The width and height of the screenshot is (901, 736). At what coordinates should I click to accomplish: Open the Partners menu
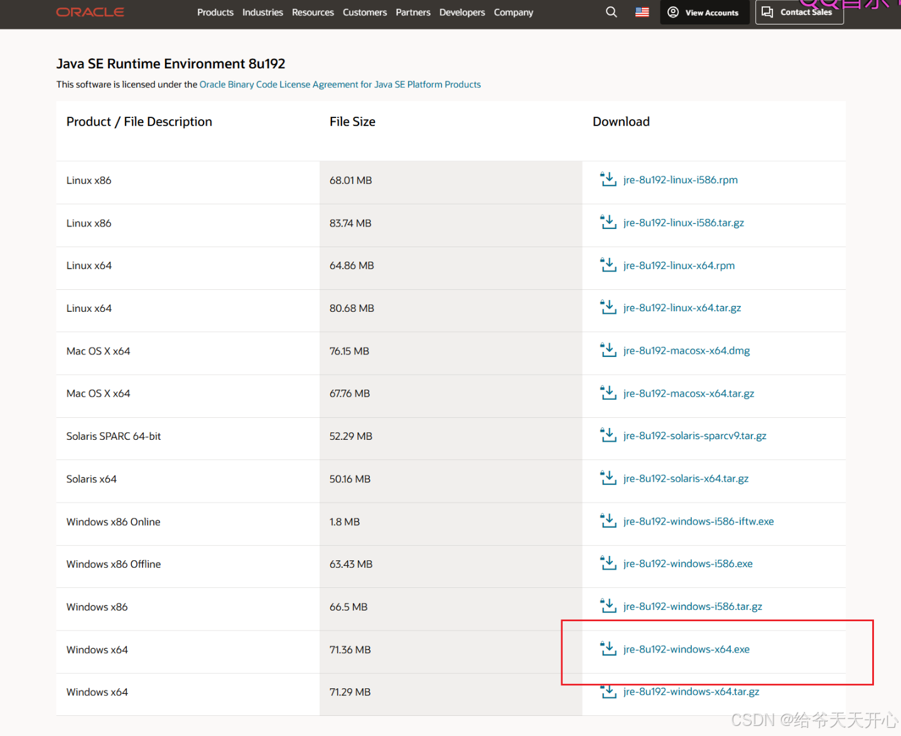tap(413, 12)
